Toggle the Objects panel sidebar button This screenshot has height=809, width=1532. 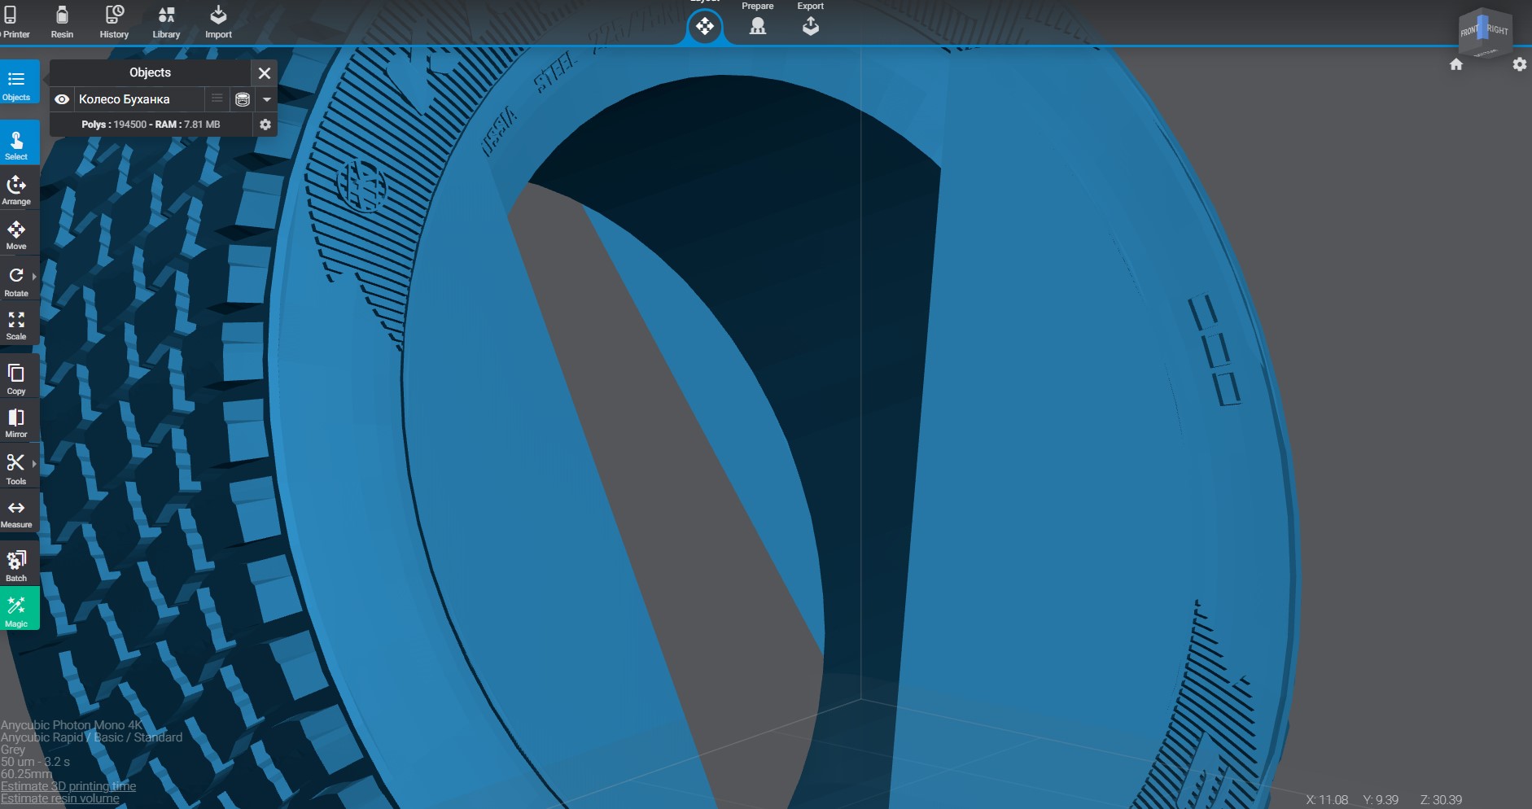click(x=16, y=84)
